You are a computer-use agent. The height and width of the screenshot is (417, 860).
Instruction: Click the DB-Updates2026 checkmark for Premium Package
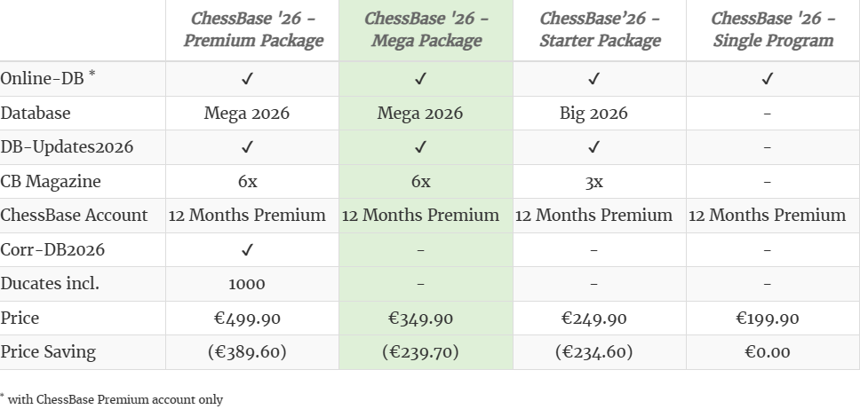247,147
